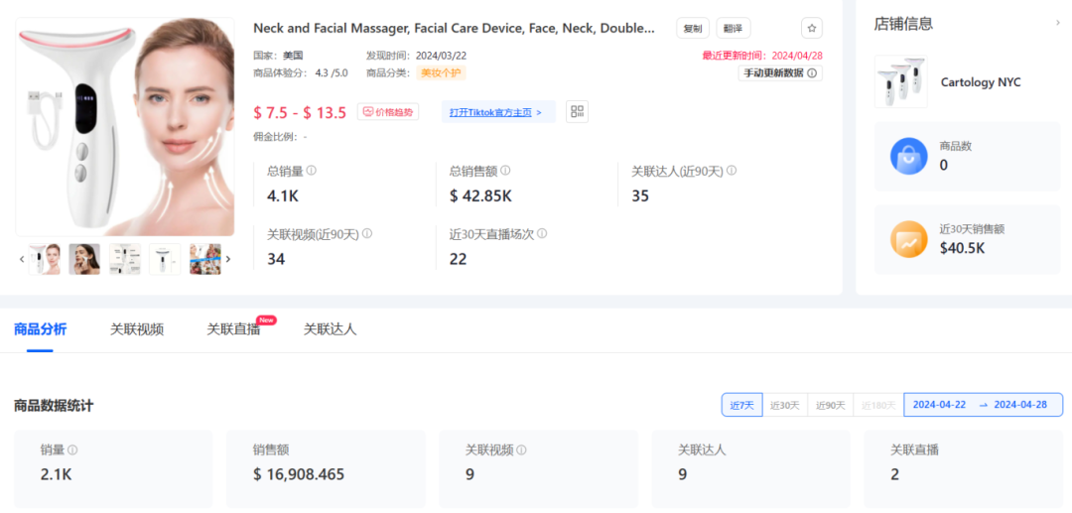Click the 复制 copy button
Viewport: 1072px width, 513px height.
pyautogui.click(x=693, y=28)
